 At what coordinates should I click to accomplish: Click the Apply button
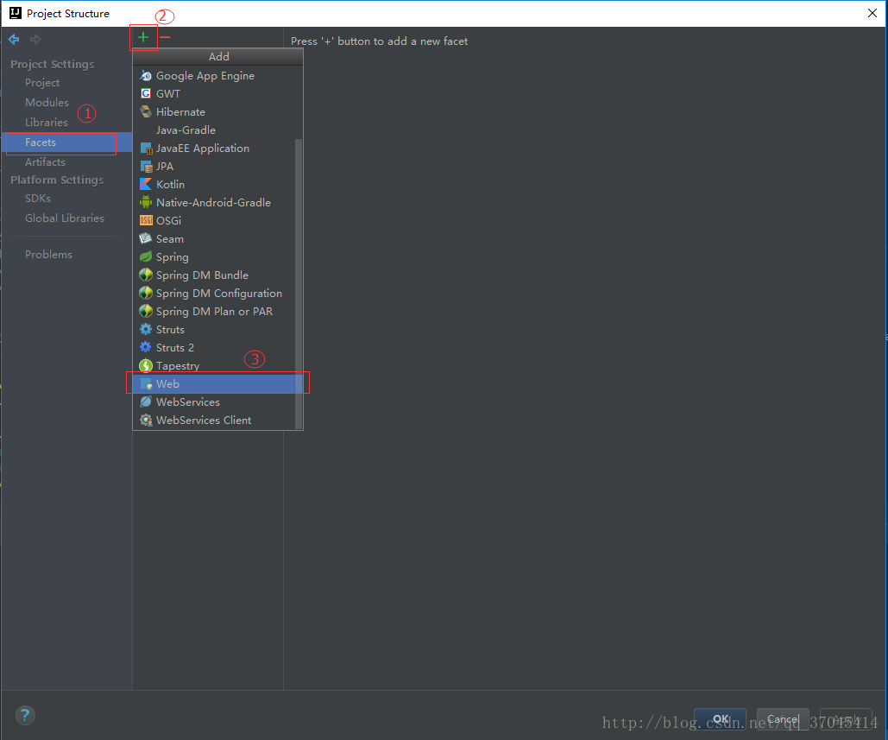click(846, 719)
